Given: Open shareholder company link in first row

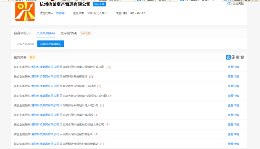Looking at the screenshot, I should pos(45,67).
